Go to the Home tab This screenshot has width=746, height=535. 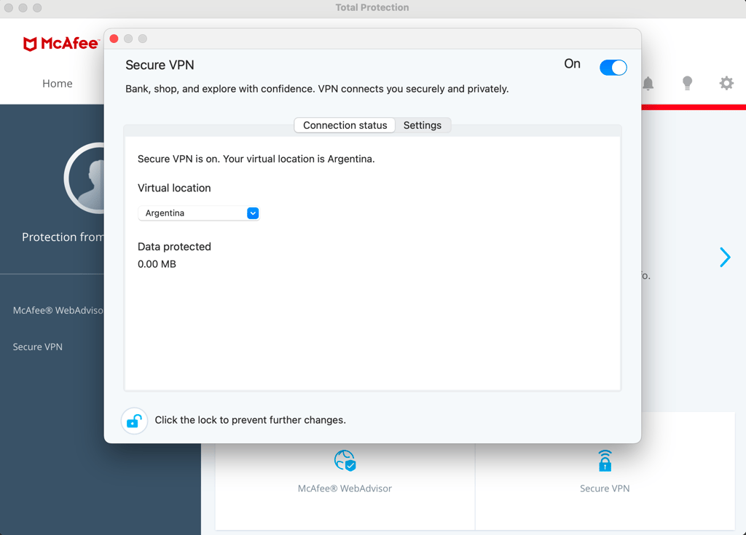[57, 83]
